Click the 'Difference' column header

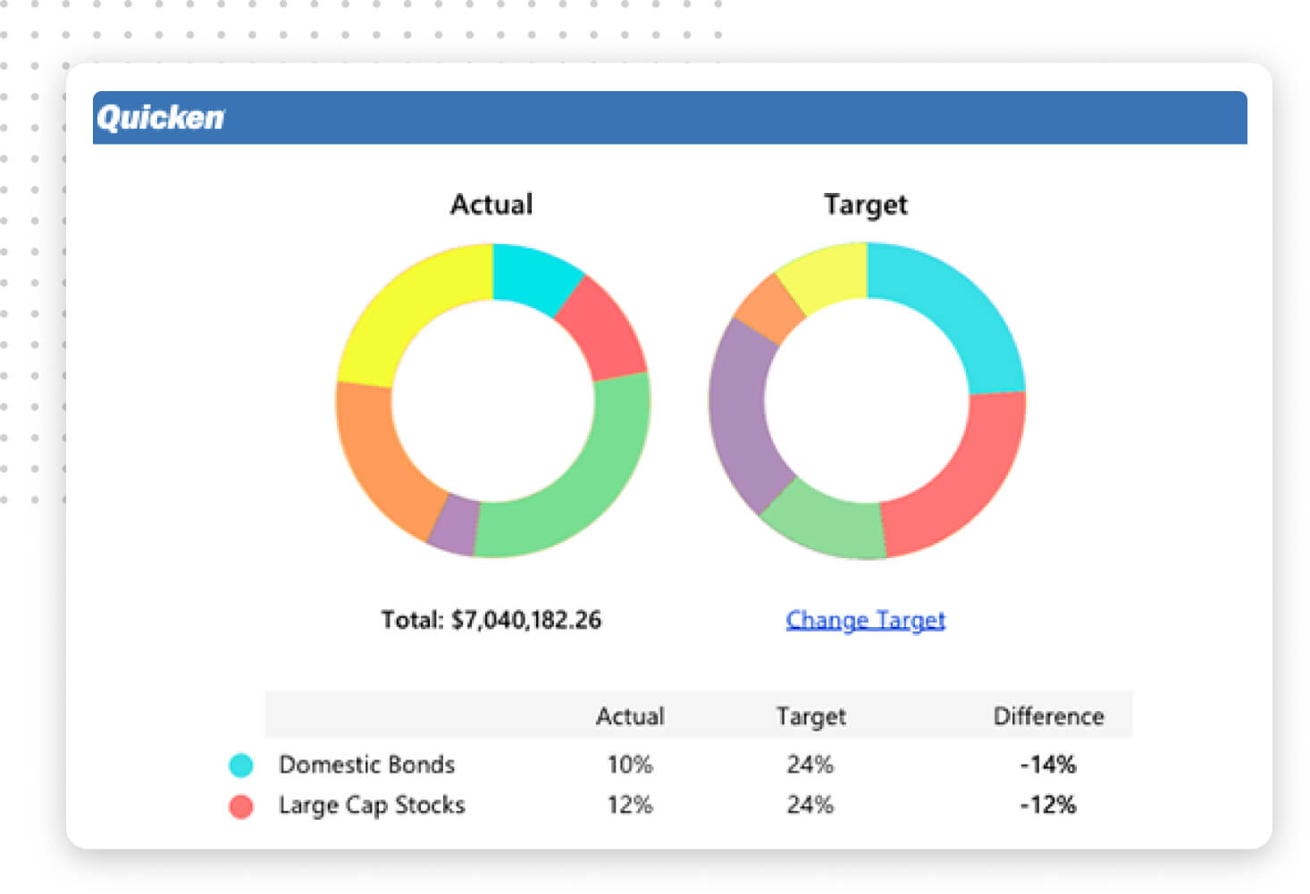pyautogui.click(x=1049, y=716)
